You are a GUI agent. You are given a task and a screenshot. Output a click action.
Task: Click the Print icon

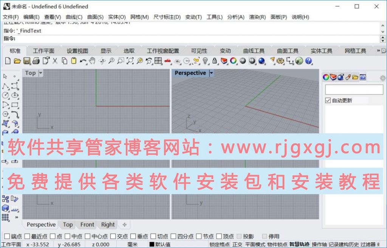coord(36,61)
